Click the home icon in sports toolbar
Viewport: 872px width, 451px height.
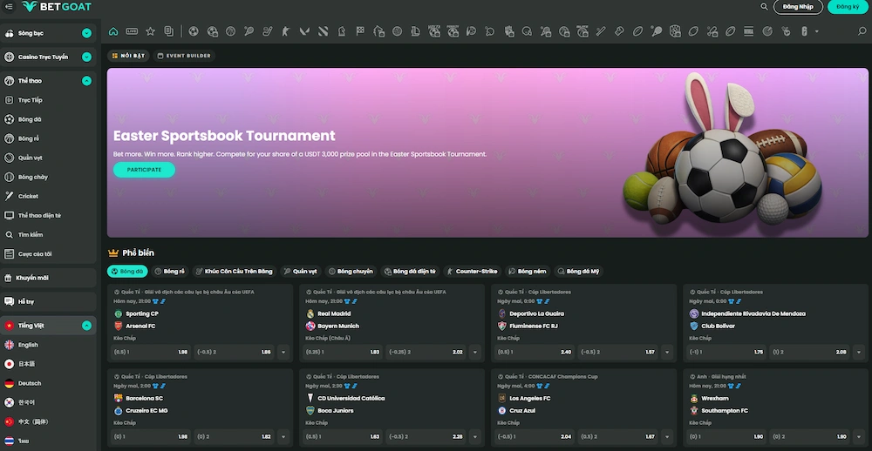[113, 31]
